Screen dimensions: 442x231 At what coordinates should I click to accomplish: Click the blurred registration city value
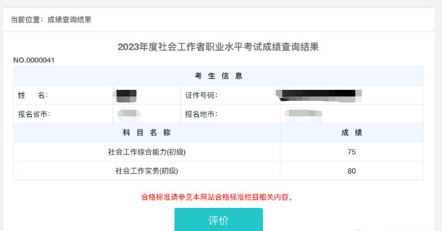pos(304,115)
